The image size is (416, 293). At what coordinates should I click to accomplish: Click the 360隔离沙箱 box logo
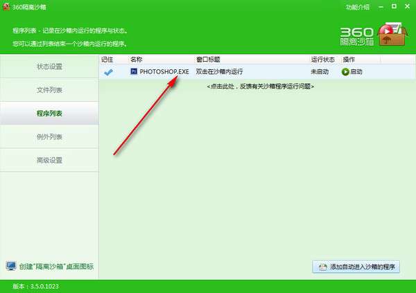click(392, 34)
